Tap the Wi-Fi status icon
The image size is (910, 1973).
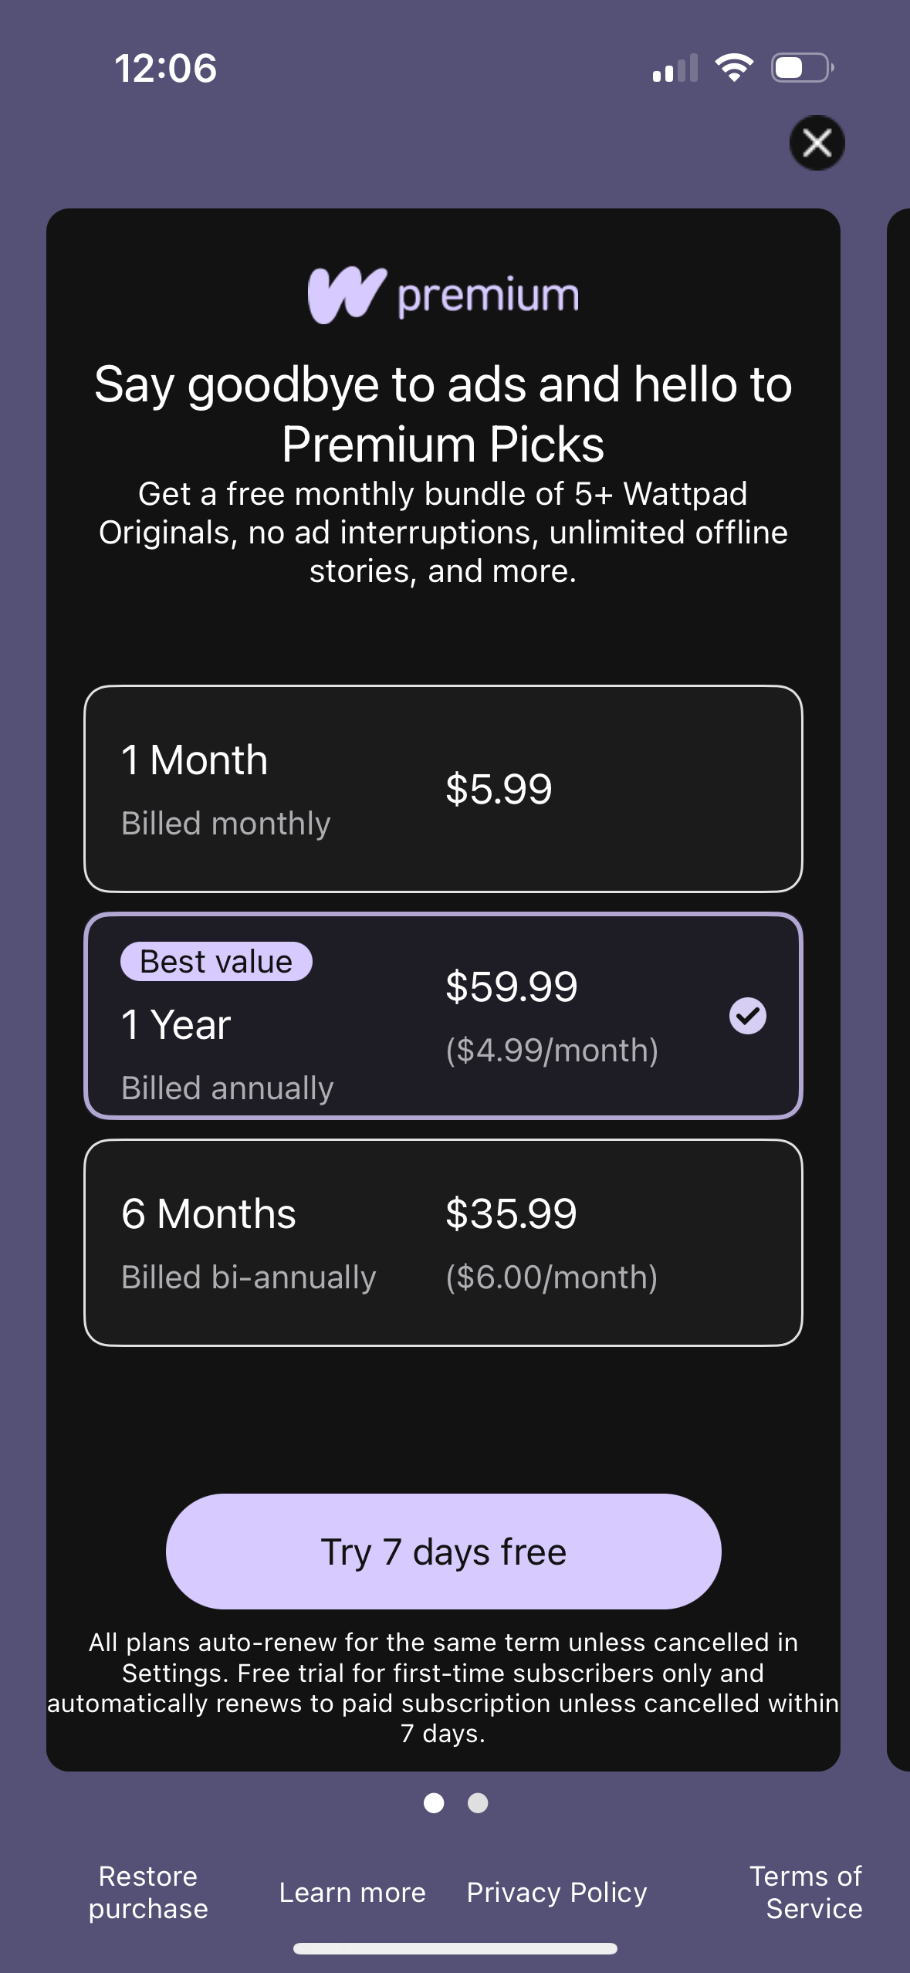click(734, 68)
